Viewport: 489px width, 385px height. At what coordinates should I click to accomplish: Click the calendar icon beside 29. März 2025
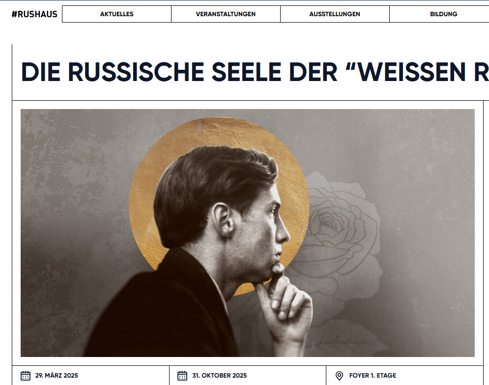tap(26, 376)
